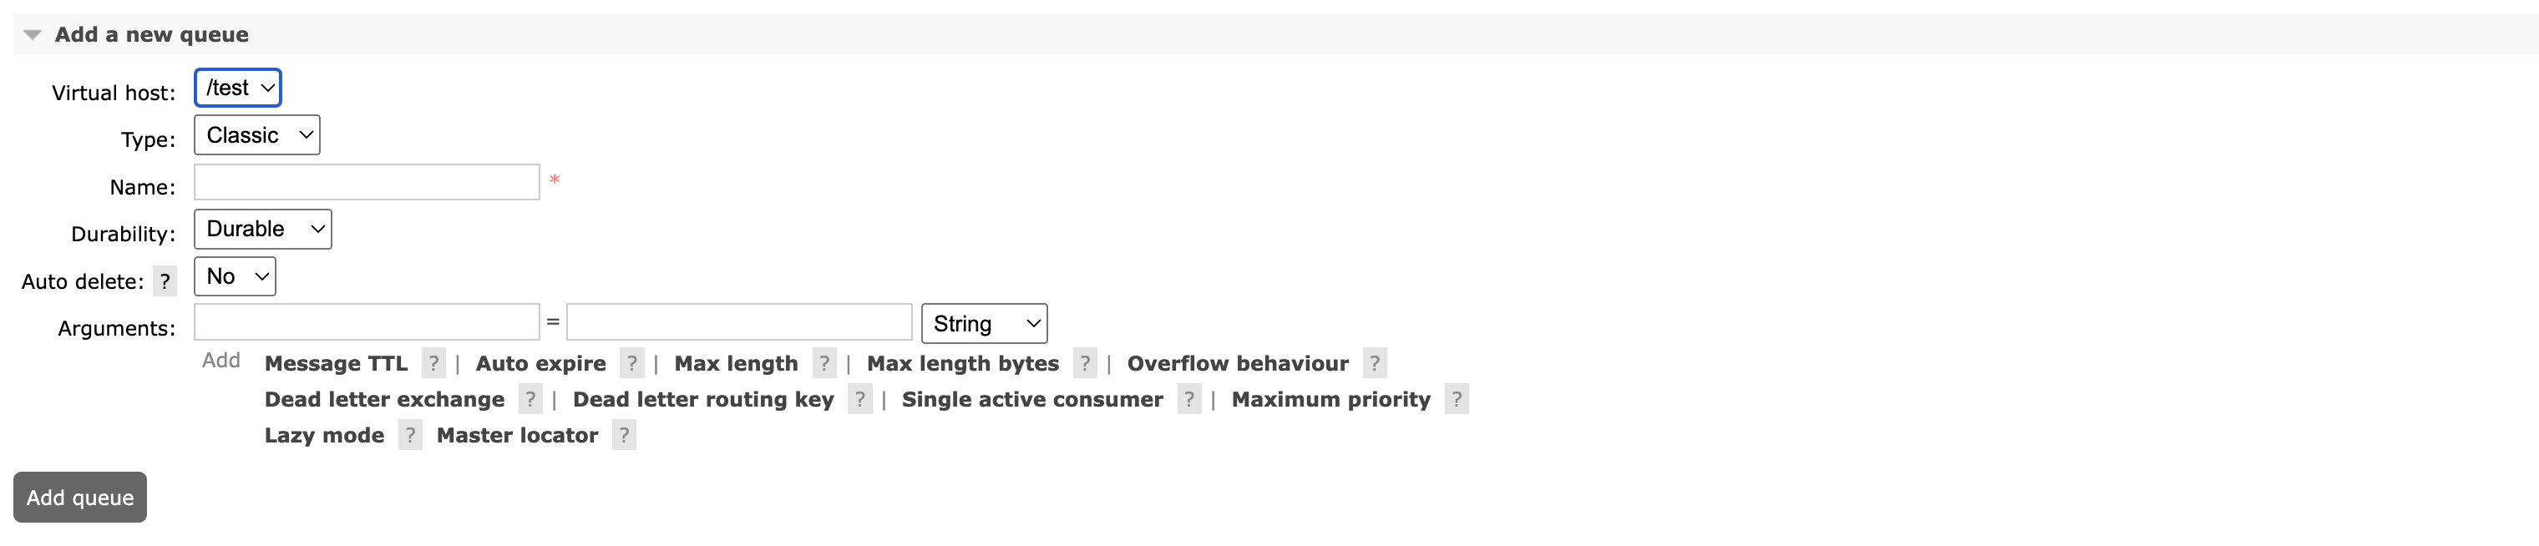
Task: Insert the Dead letter routing key argument
Action: tap(702, 399)
